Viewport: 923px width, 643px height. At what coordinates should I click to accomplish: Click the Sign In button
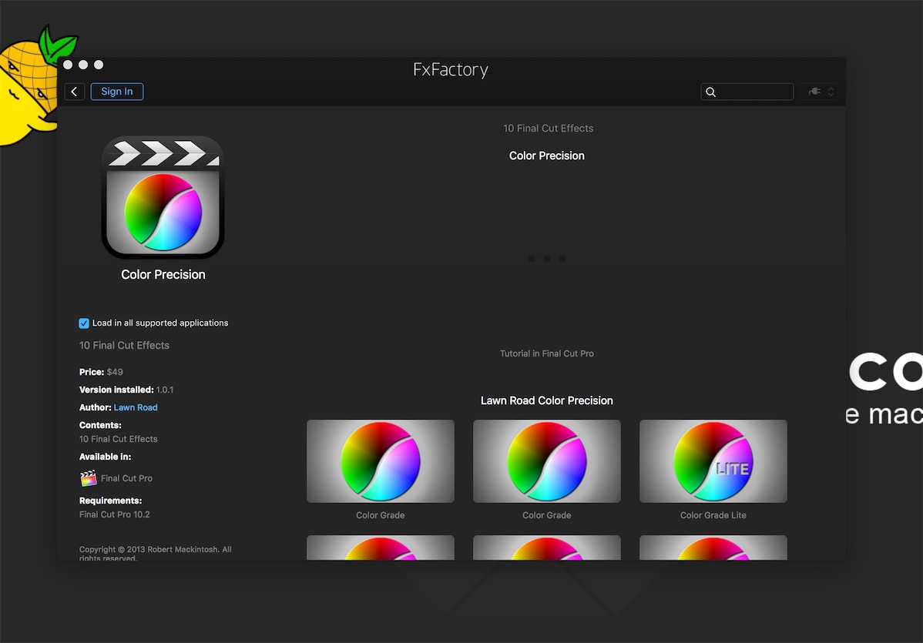pos(116,92)
